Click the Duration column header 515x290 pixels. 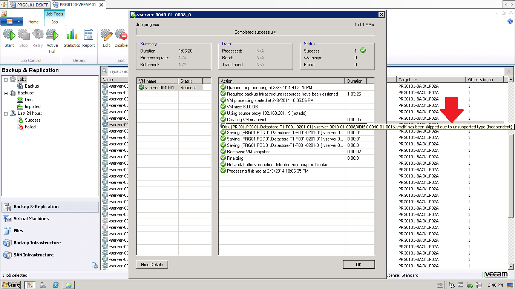(x=356, y=81)
